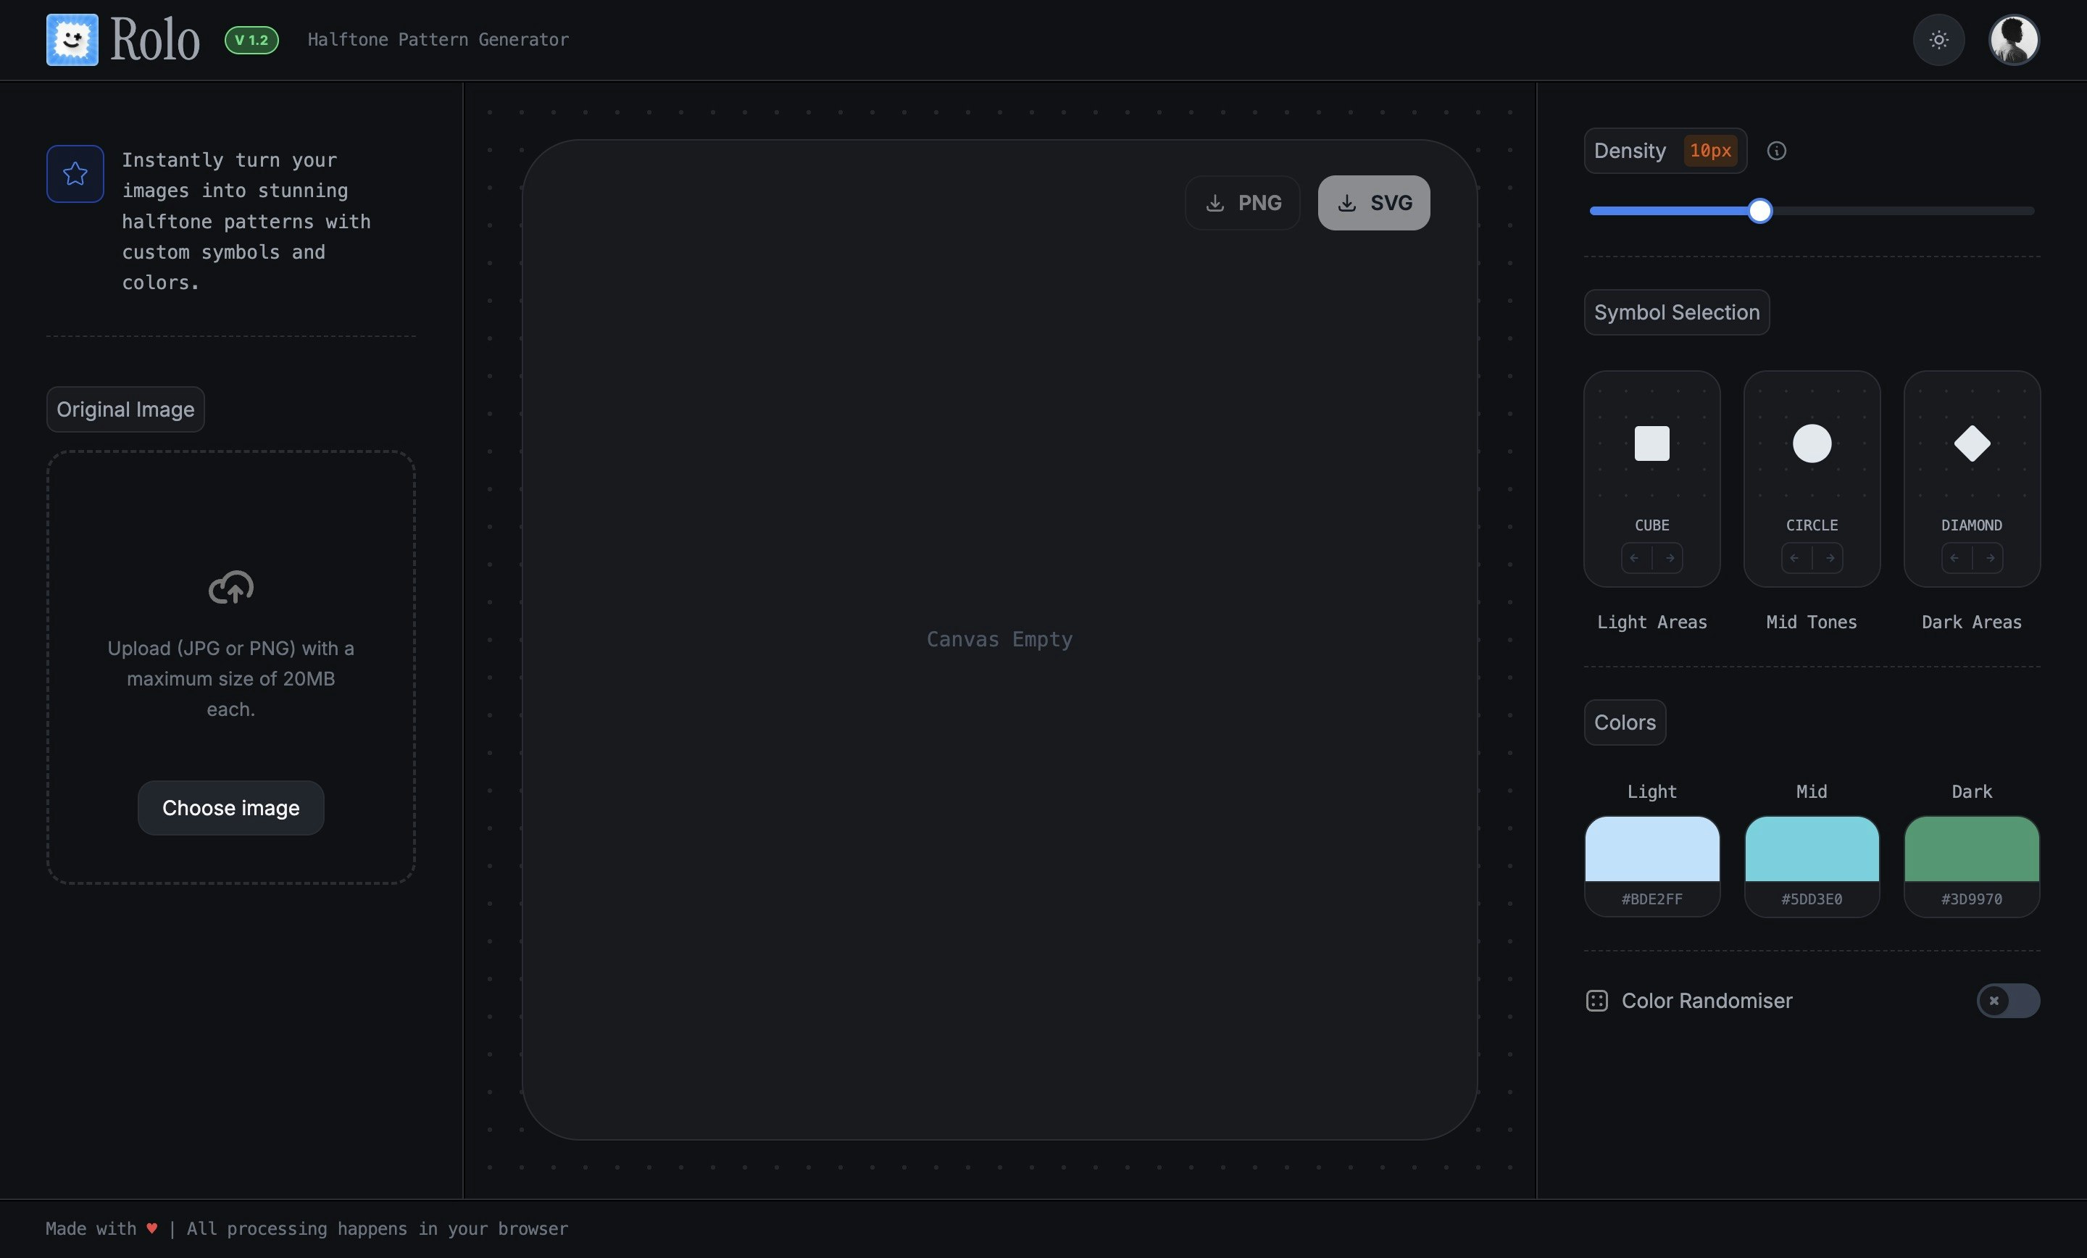The width and height of the screenshot is (2087, 1258).
Task: Select the Circle symbol for Mid Tones
Action: [x=1811, y=445]
